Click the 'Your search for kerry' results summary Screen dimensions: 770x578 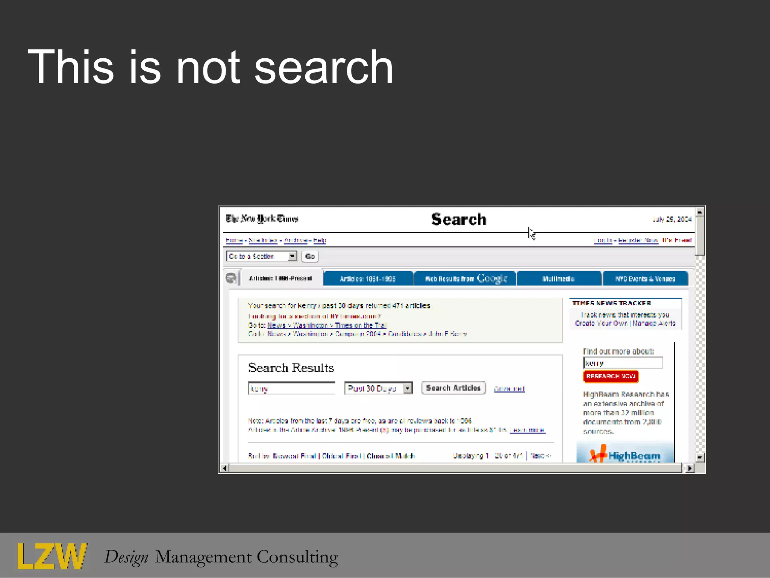339,306
